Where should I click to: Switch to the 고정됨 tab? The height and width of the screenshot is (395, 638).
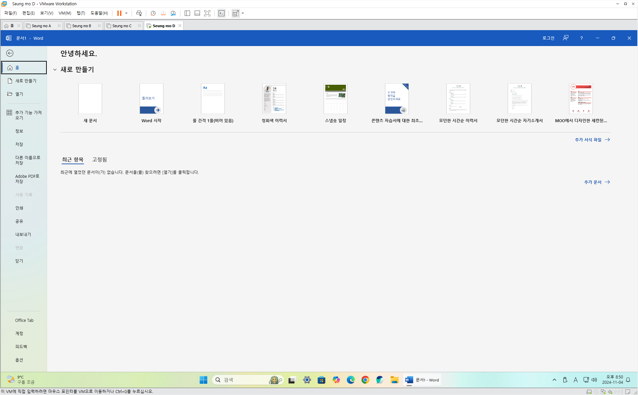coord(99,160)
